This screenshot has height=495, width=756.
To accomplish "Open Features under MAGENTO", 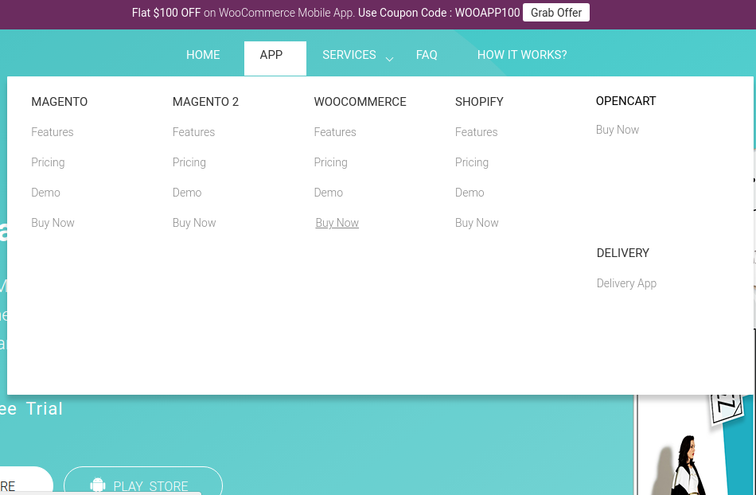I will (52, 132).
